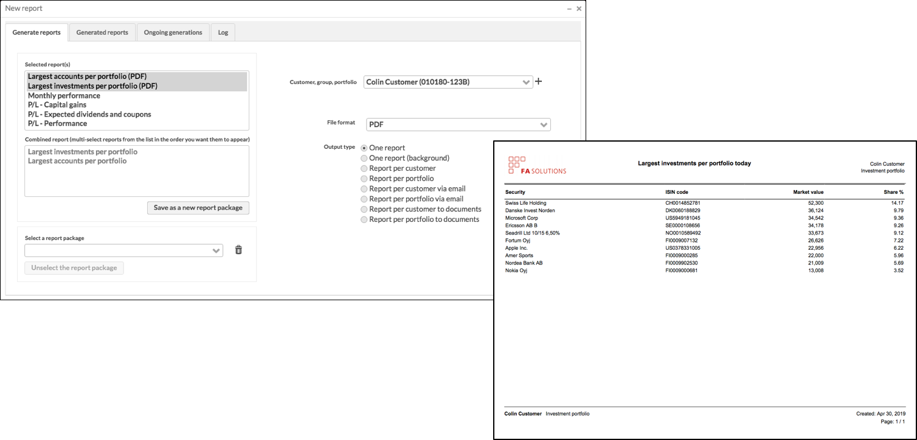Image resolution: width=917 pixels, height=440 pixels.
Task: Click Largest investments per portfolio in combined report
Action: [x=83, y=152]
